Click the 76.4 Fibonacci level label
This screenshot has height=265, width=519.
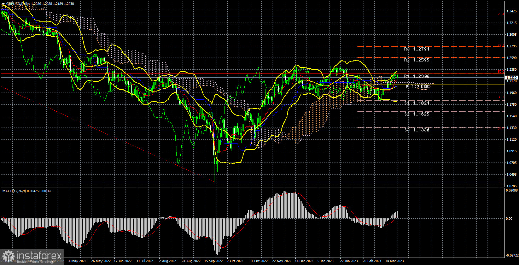click(501, 14)
